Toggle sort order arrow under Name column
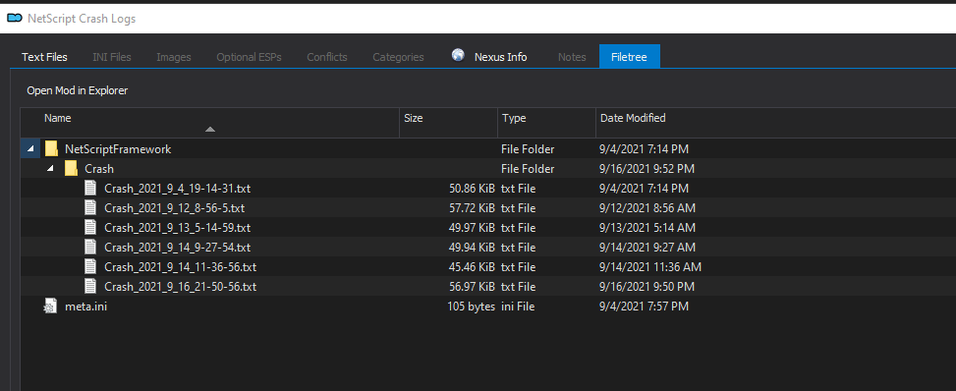 [210, 130]
